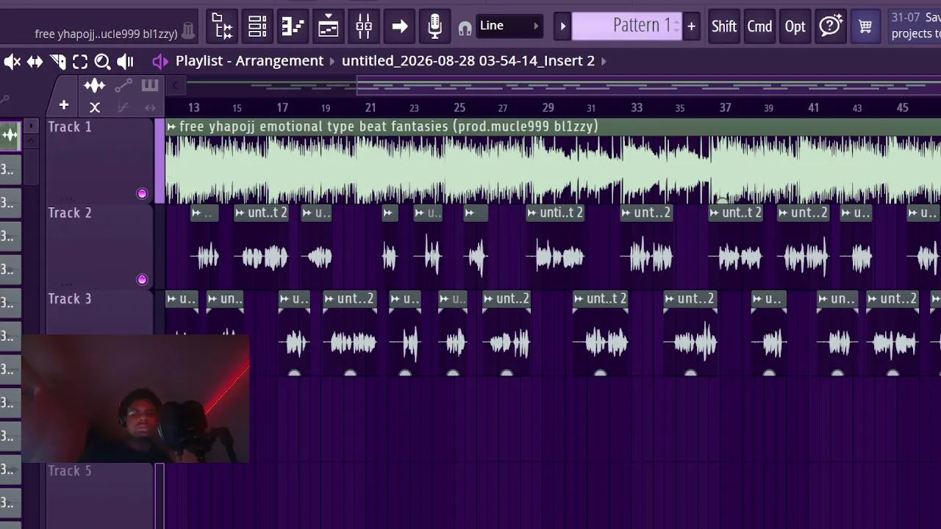Click the Opt key button
This screenshot has width=941, height=529.
pos(795,26)
